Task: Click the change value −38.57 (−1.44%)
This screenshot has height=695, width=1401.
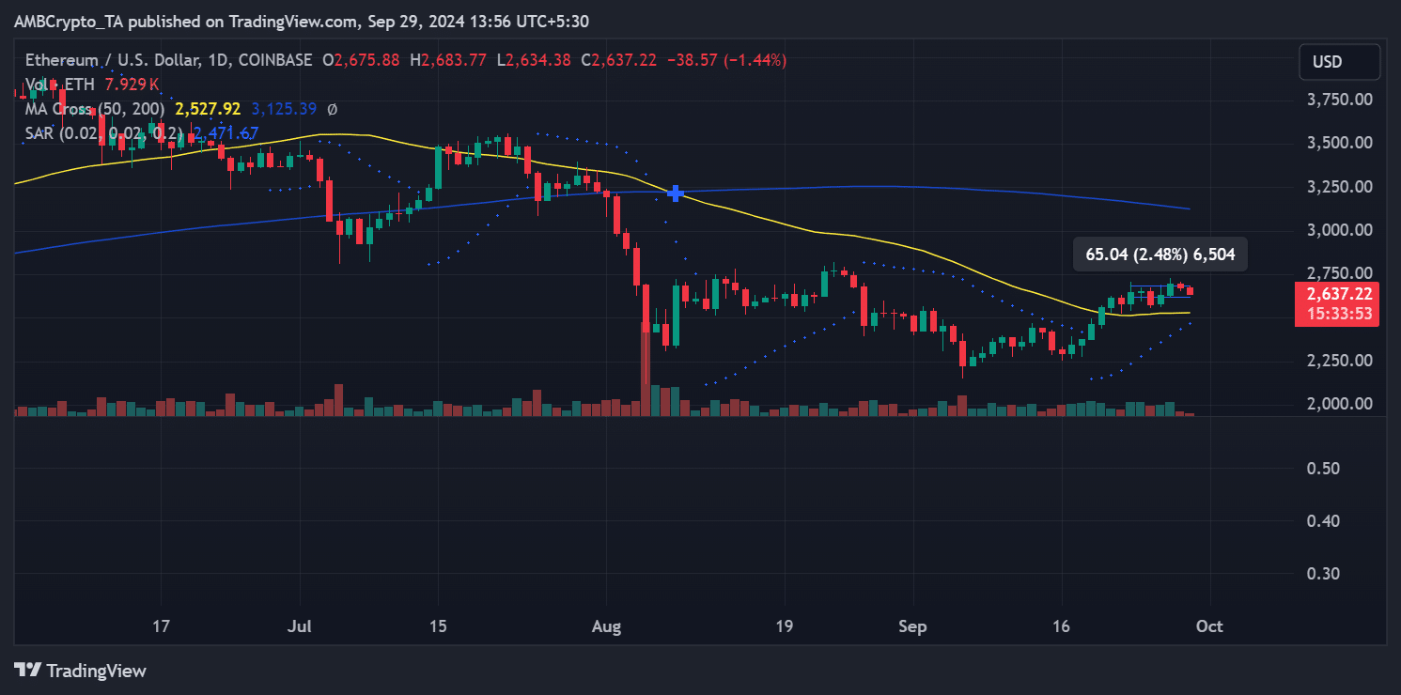Action: (x=727, y=60)
